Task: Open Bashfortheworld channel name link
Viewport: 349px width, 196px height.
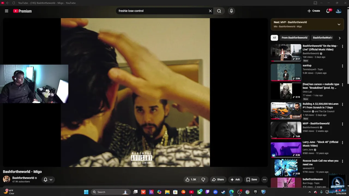Action: pyautogui.click(x=23, y=178)
